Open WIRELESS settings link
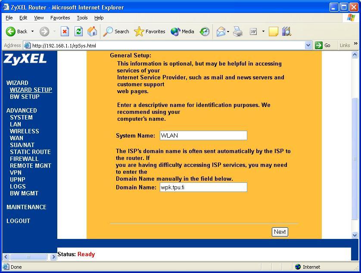 (x=25, y=131)
